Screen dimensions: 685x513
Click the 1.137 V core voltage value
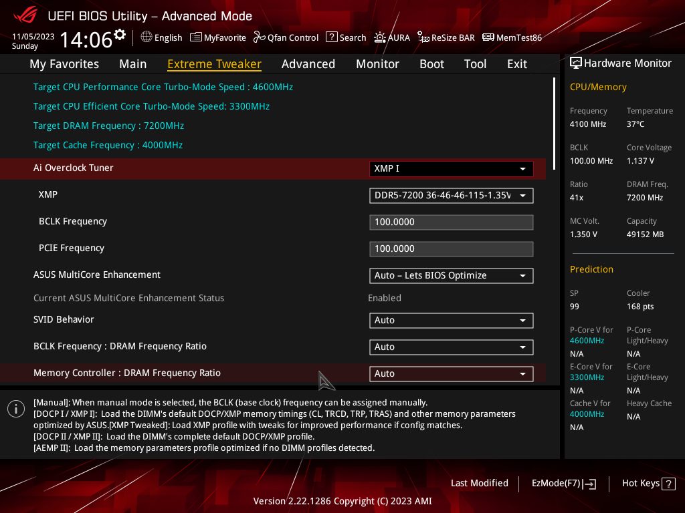pyautogui.click(x=640, y=161)
